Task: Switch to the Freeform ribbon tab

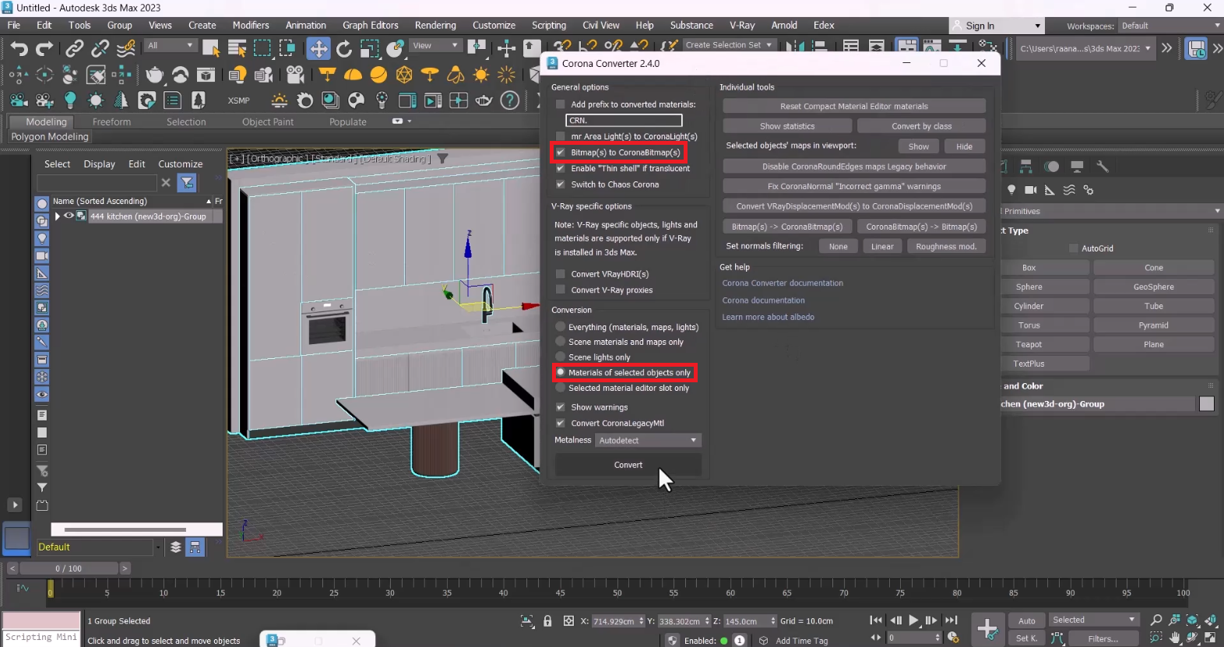Action: pos(111,121)
